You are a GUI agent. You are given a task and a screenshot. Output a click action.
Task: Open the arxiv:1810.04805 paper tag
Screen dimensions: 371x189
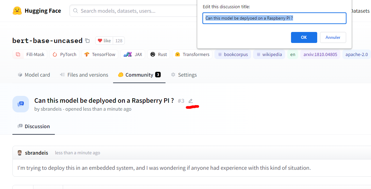320,54
